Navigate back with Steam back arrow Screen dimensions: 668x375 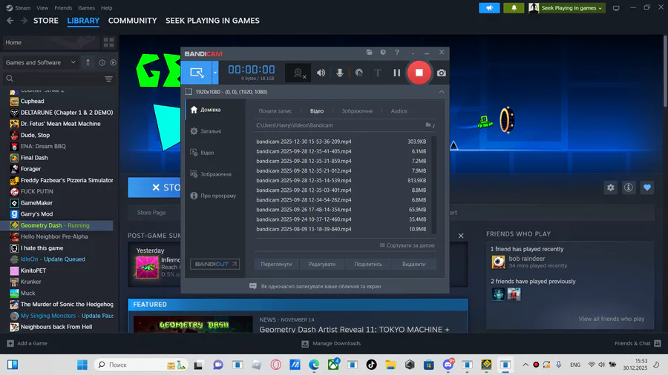[10, 21]
